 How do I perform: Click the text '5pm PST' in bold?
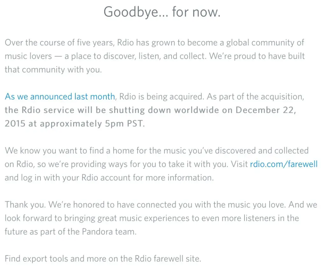tap(124, 124)
